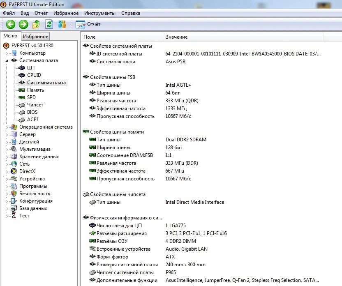342x286 pixels.
Task: Click the Хранение данных drive icon
Action: click(14, 157)
